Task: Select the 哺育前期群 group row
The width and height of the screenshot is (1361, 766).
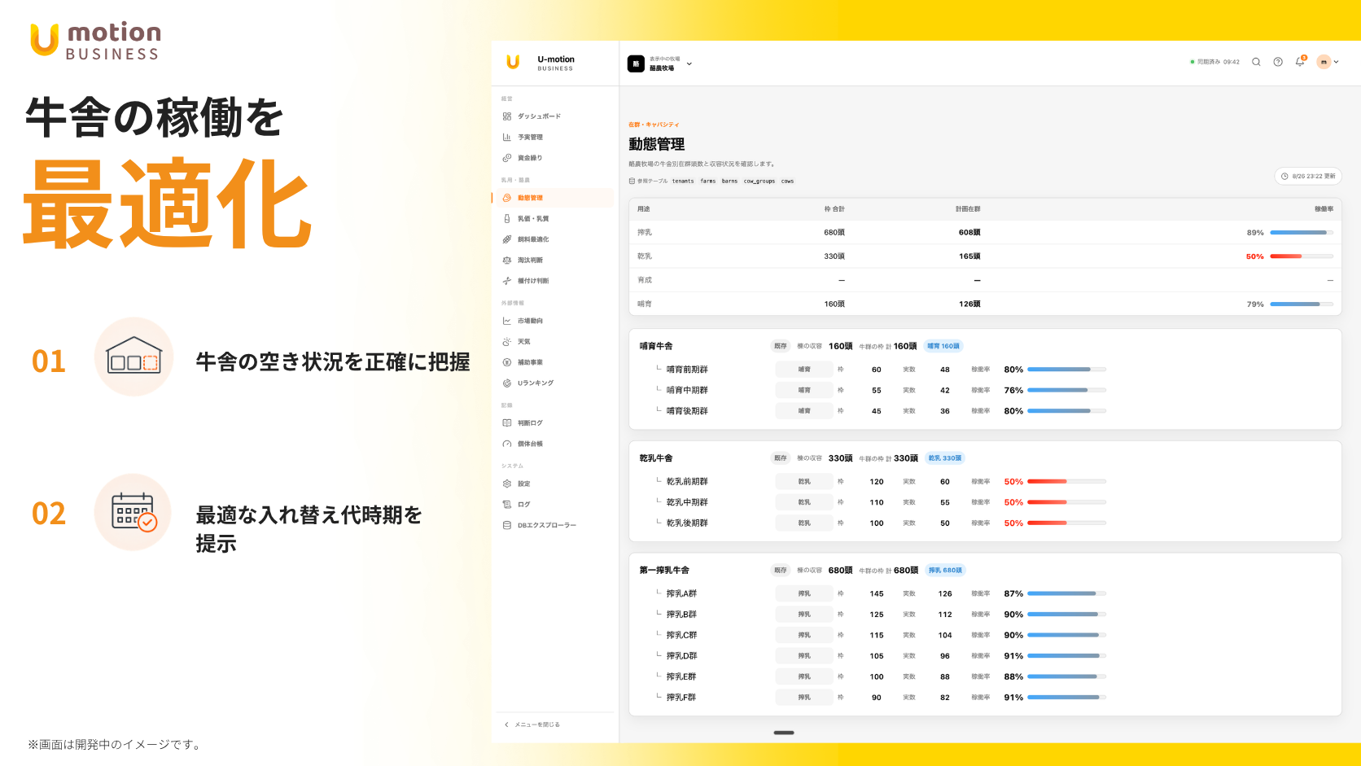Action: point(873,370)
